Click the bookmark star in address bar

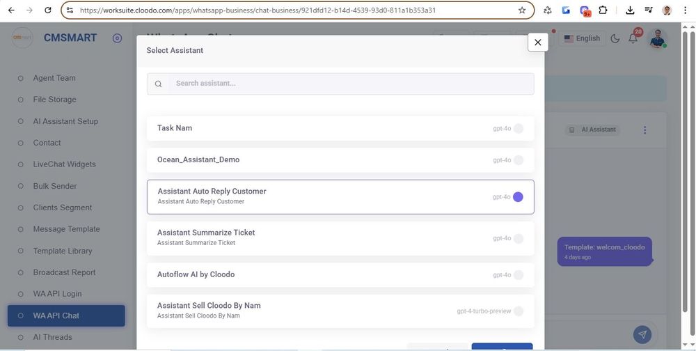(x=522, y=10)
